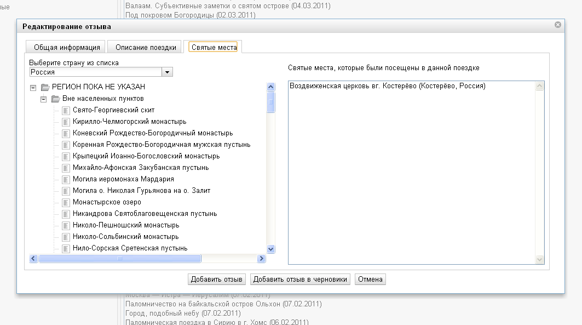
Task: Click Добавить отзыв в черновики button
Action: coord(300,280)
